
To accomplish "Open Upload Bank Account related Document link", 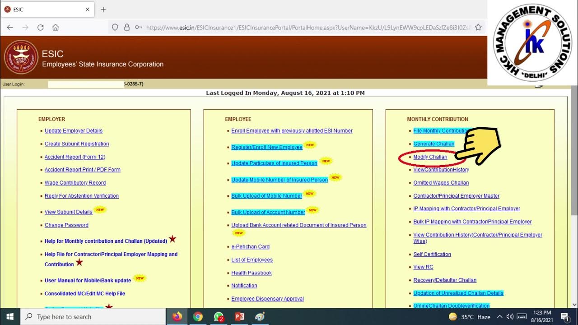I will [x=299, y=225].
